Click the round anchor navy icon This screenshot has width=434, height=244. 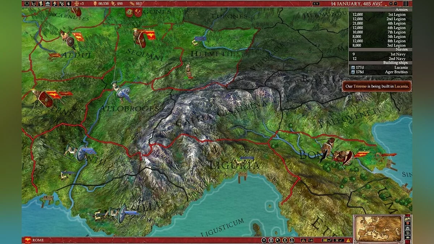coord(292,240)
